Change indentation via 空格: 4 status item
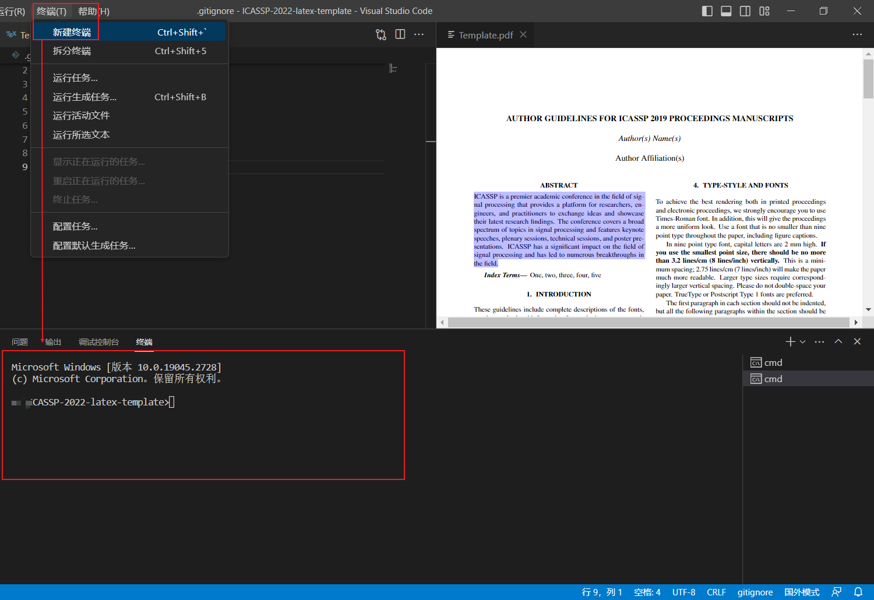The width and height of the screenshot is (874, 600). (647, 592)
